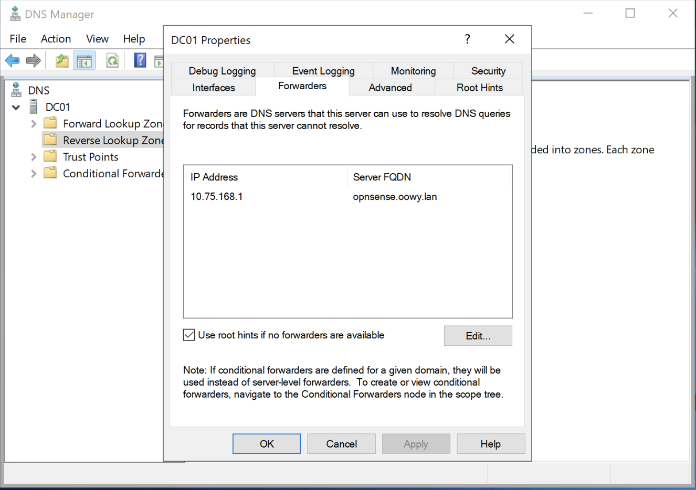This screenshot has height=490, width=696.
Task: Select the 10.75.168.1 forwarder entry
Action: (x=217, y=197)
